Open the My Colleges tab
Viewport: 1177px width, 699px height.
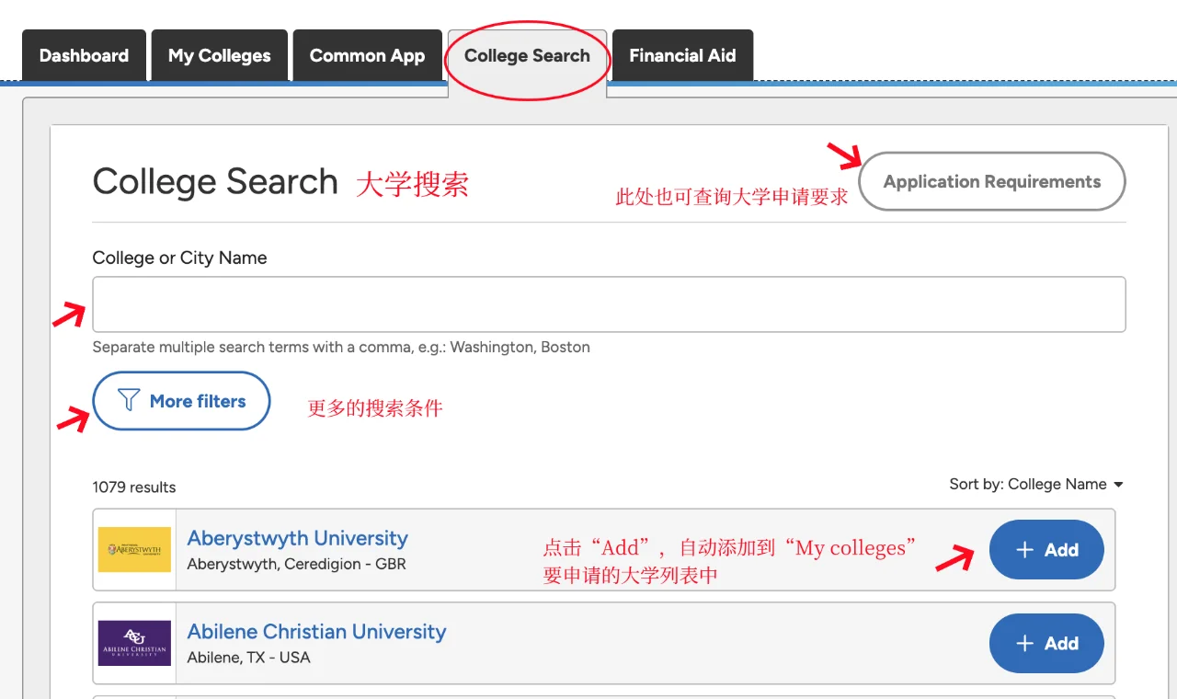click(x=219, y=55)
